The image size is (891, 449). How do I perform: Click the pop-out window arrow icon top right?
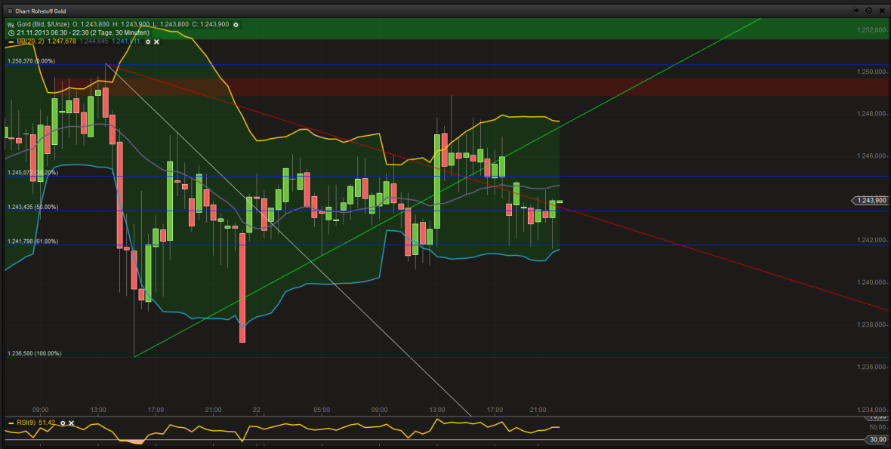point(856,10)
